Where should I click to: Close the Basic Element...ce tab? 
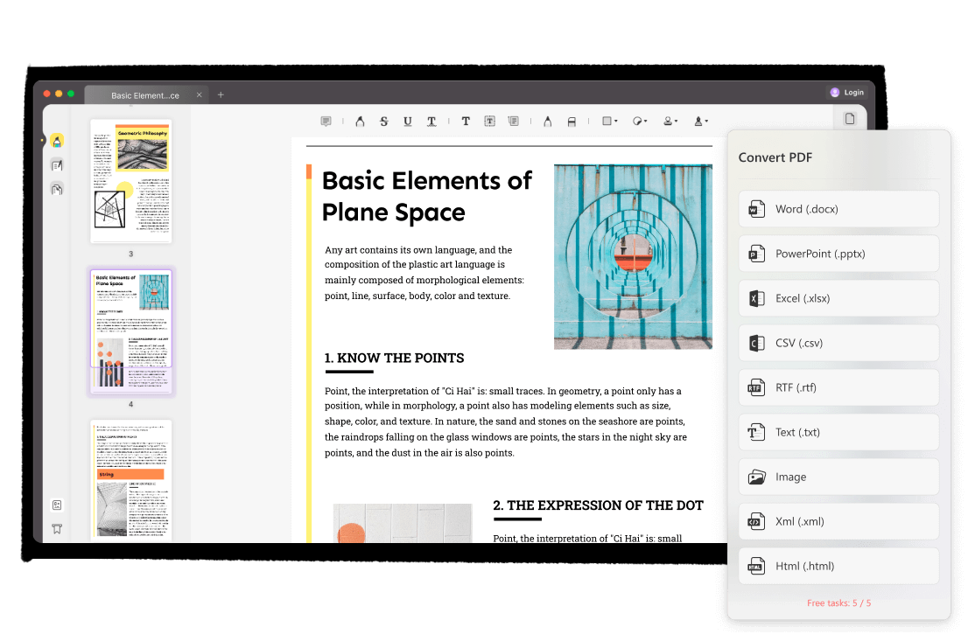click(199, 95)
